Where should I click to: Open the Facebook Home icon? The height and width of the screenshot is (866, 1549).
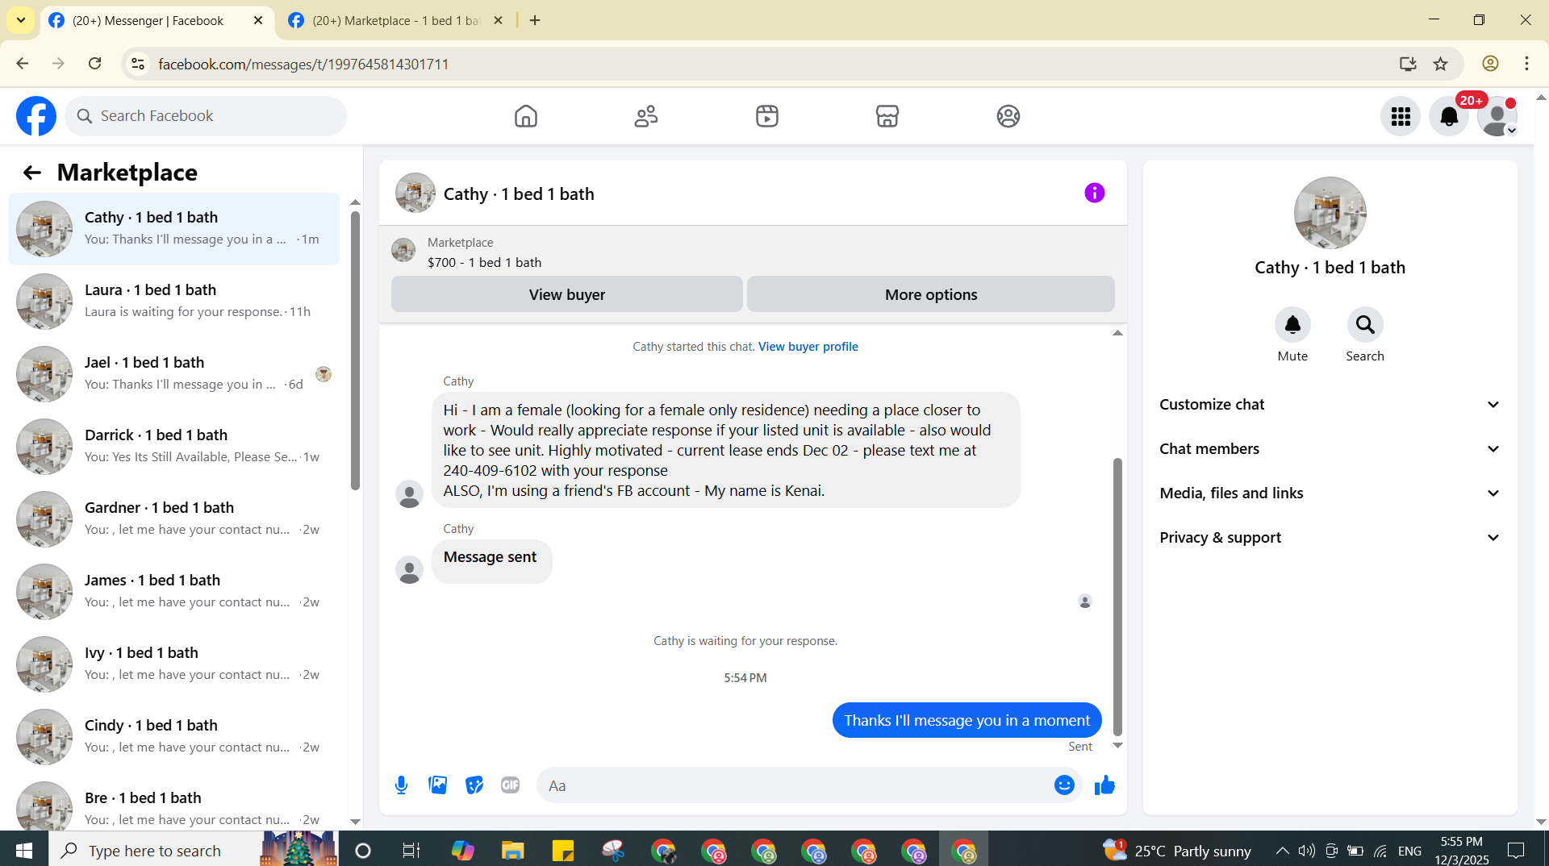point(525,116)
